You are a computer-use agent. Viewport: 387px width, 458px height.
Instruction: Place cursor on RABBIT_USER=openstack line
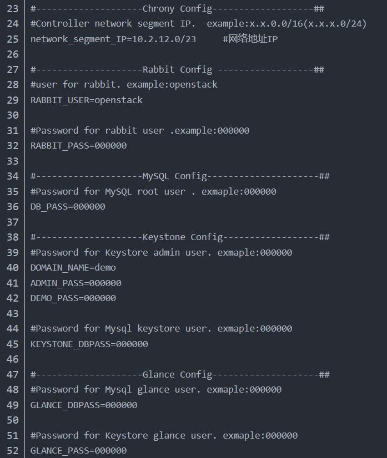click(86, 100)
